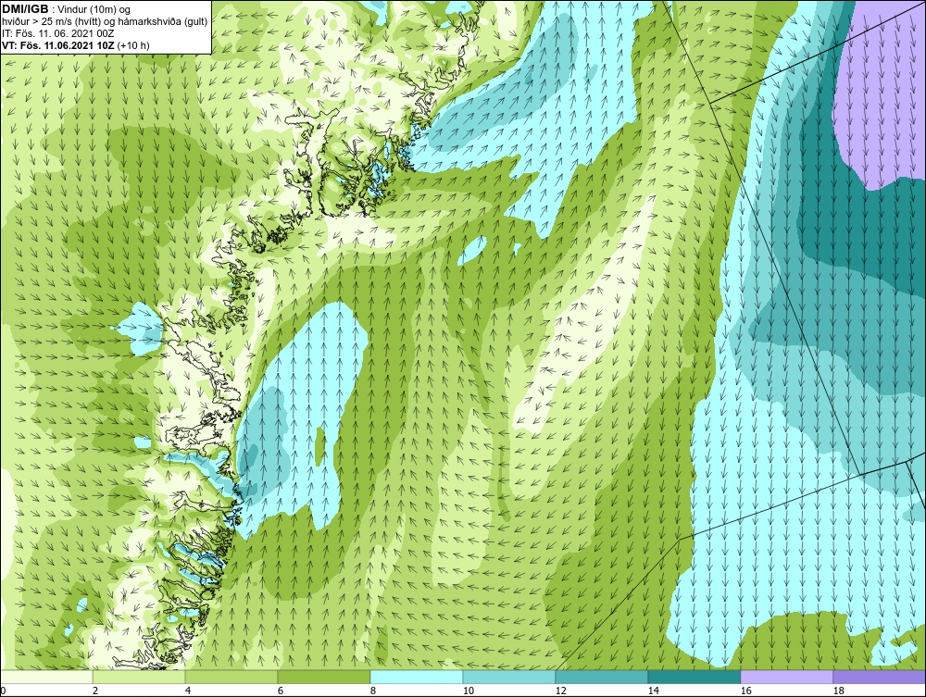Click the 18+ m/s purple legend swatch
Image resolution: width=926 pixels, height=697 pixels.
pos(880,677)
